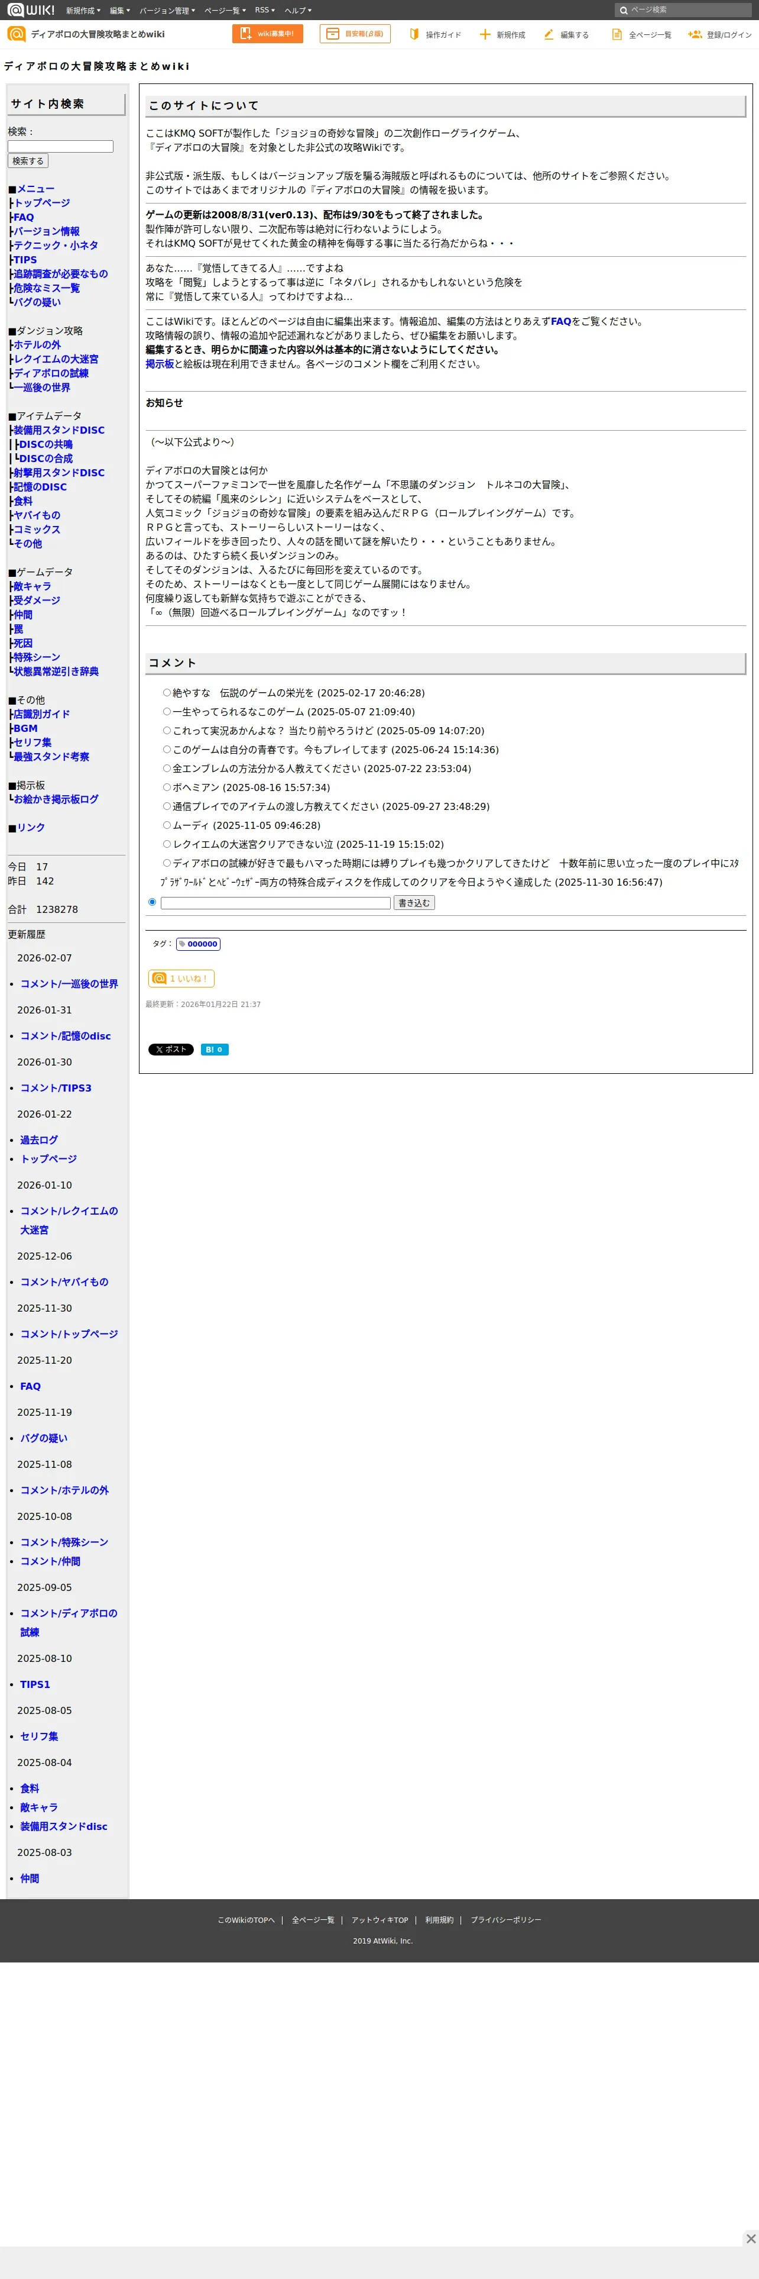
Task: Open the sidebar menu TIPS link
Action: pyautogui.click(x=25, y=260)
